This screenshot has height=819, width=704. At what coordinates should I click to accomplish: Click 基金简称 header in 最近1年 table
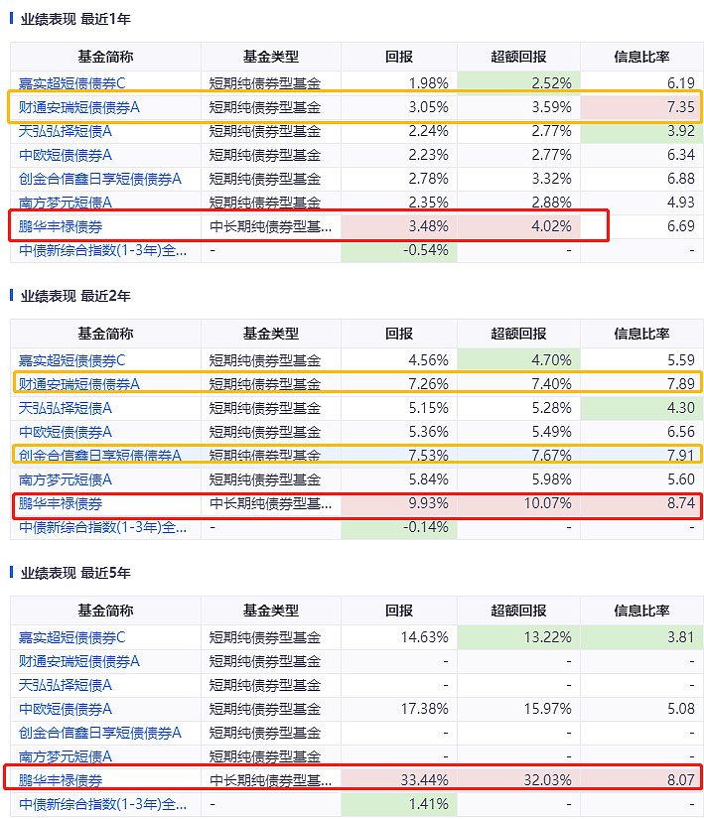point(105,57)
